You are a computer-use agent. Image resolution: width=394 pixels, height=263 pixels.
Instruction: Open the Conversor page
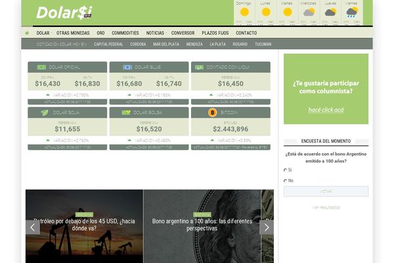[183, 33]
